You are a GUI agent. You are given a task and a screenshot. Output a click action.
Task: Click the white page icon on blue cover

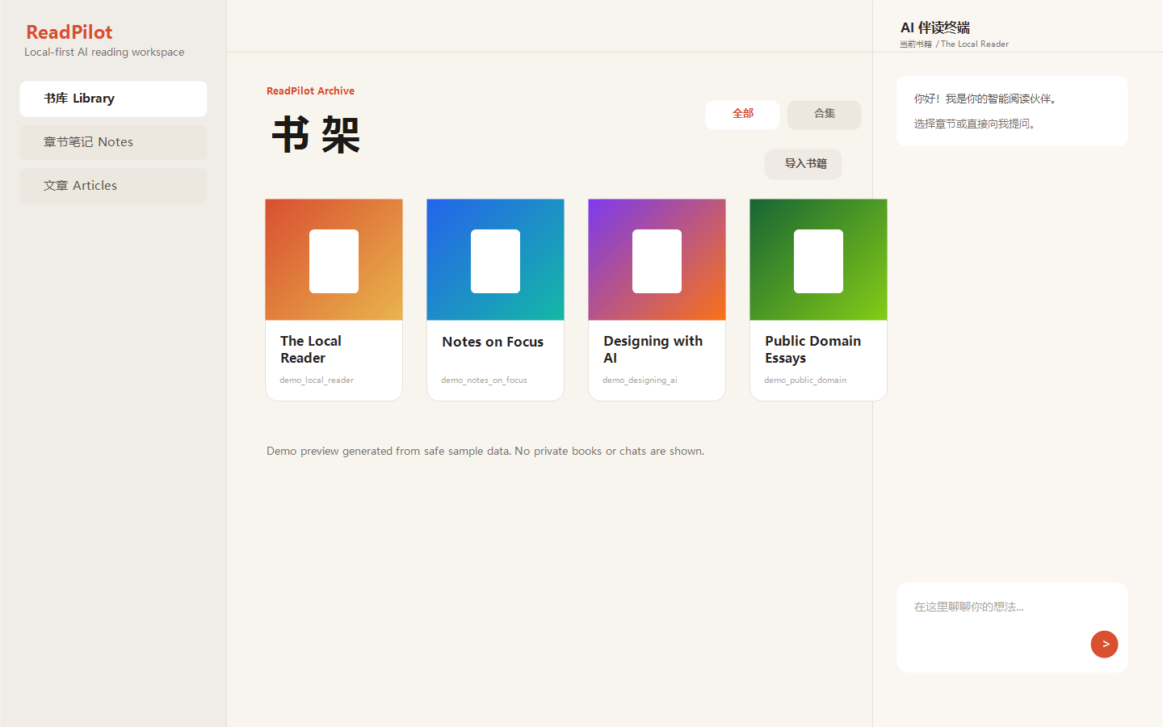[495, 261]
